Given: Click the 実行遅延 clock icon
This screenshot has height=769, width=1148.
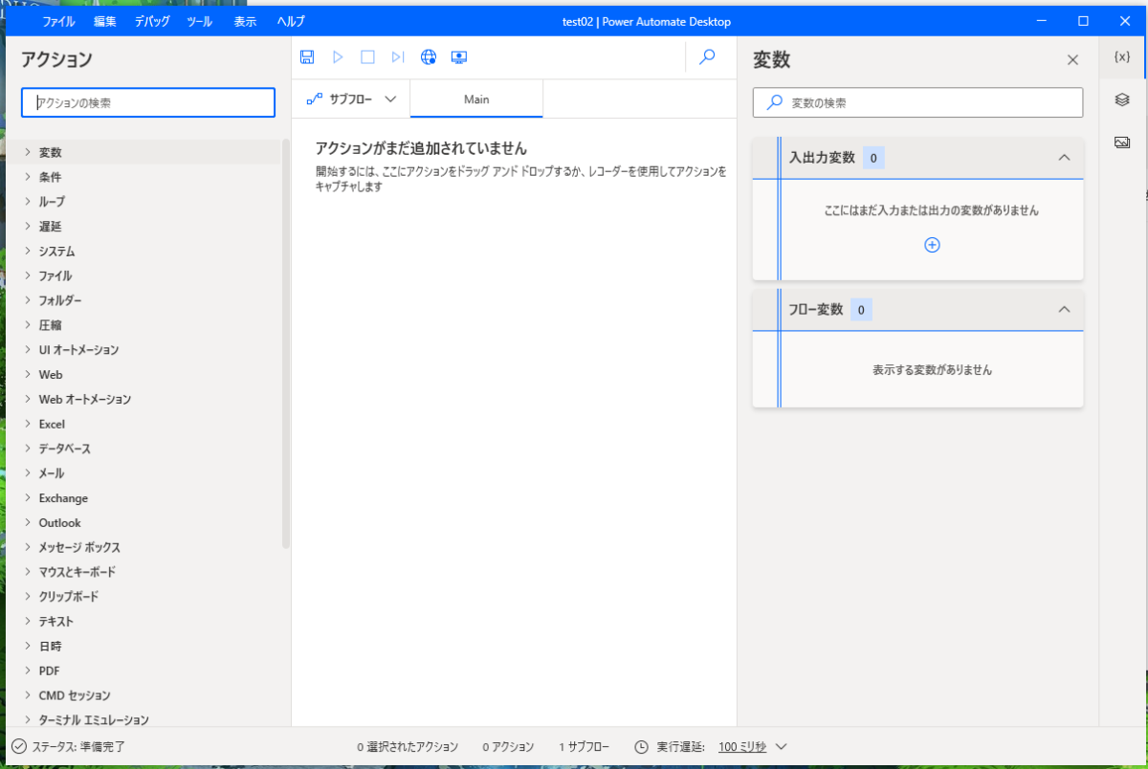Looking at the screenshot, I should [641, 746].
